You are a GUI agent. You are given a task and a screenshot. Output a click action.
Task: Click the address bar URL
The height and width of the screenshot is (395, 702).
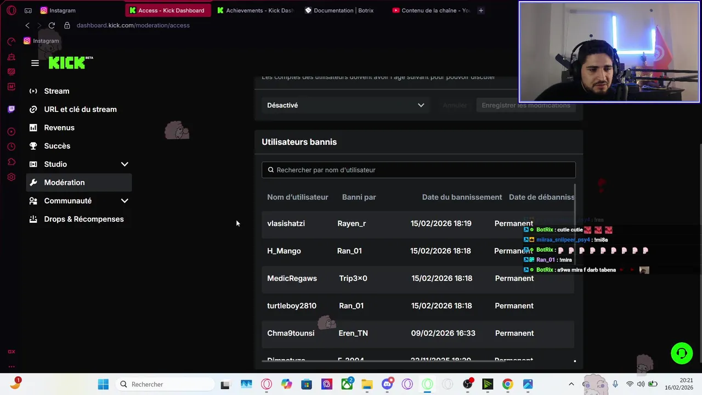coord(133,25)
